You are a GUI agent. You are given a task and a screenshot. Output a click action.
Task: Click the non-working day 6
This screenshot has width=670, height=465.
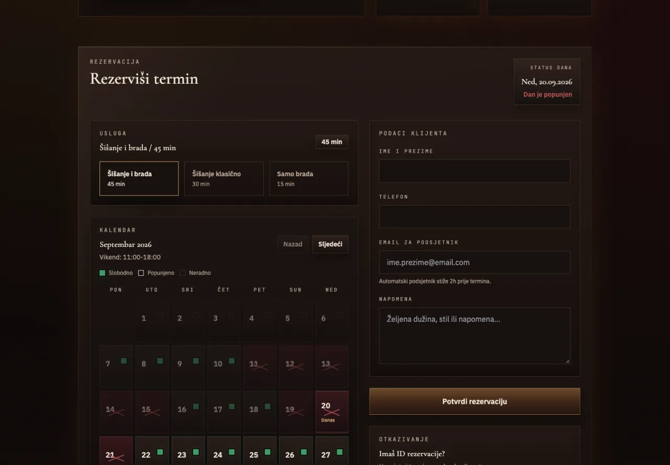pos(332,321)
